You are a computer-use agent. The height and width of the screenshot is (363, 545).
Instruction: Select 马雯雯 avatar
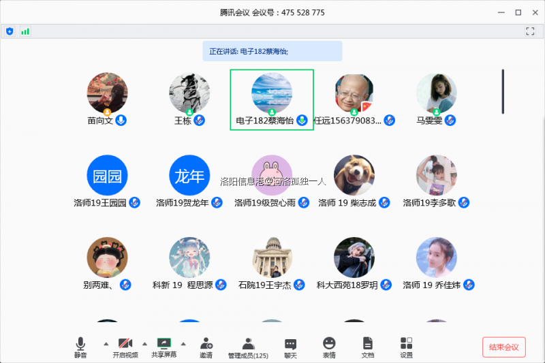pos(437,93)
